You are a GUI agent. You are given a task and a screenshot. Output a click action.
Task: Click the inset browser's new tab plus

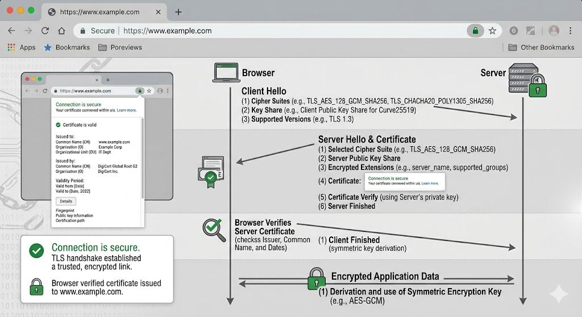(108, 79)
